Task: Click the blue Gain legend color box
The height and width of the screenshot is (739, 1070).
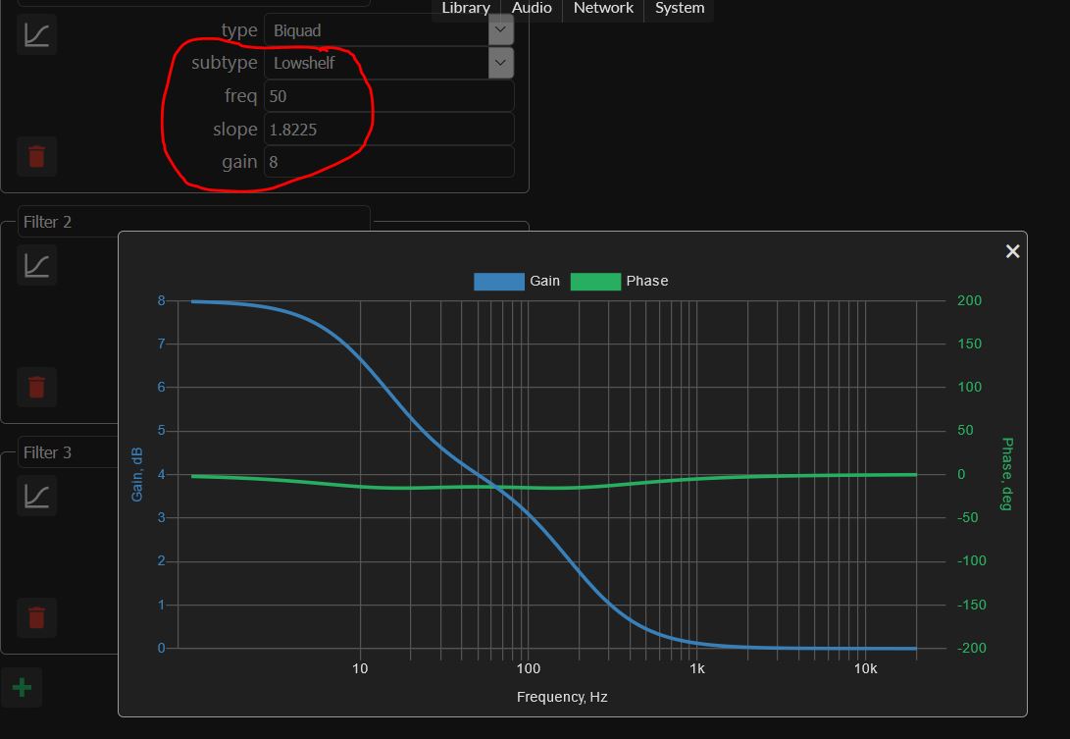Action: pos(499,282)
